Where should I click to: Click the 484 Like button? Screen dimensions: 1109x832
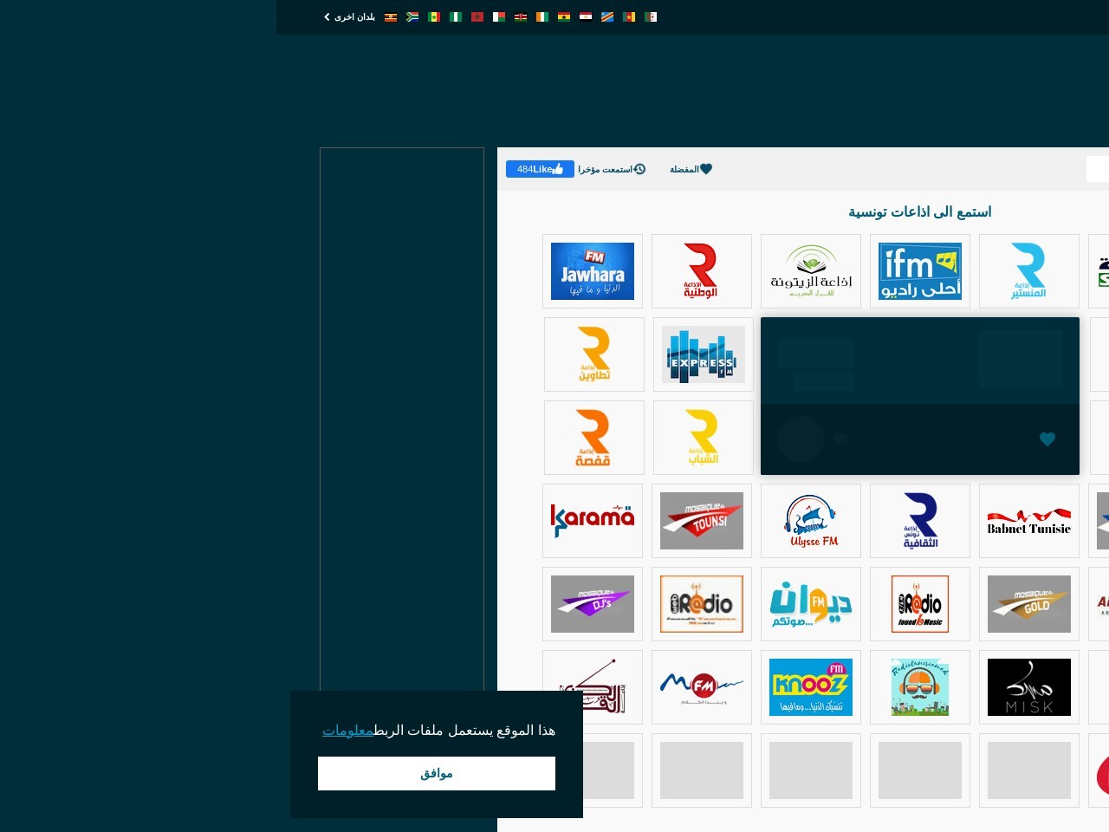pos(540,169)
